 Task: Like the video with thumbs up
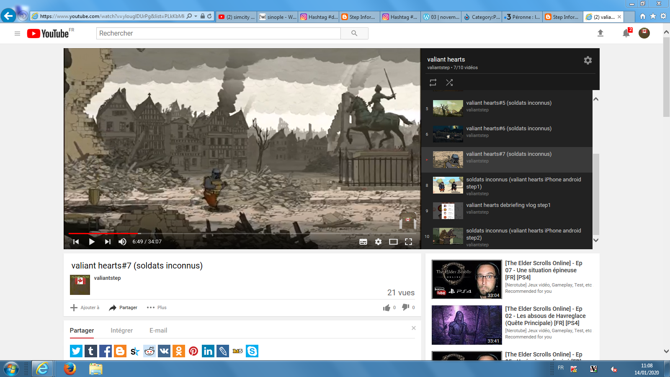pos(387,307)
